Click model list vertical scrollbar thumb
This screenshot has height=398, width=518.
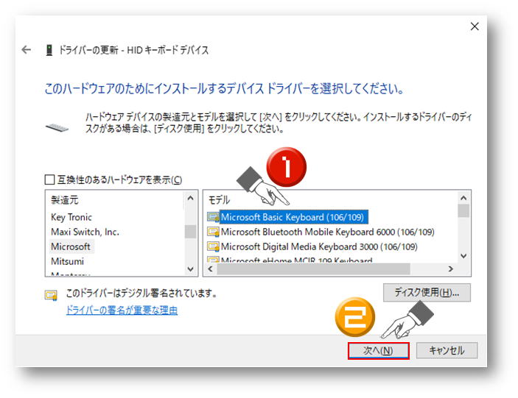coord(463,210)
